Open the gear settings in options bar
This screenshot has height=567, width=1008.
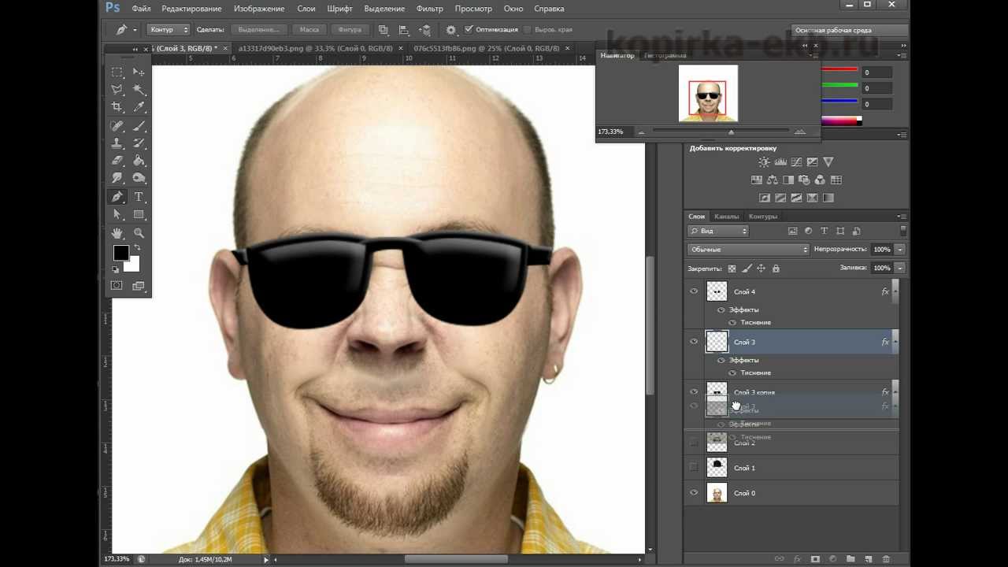451,30
